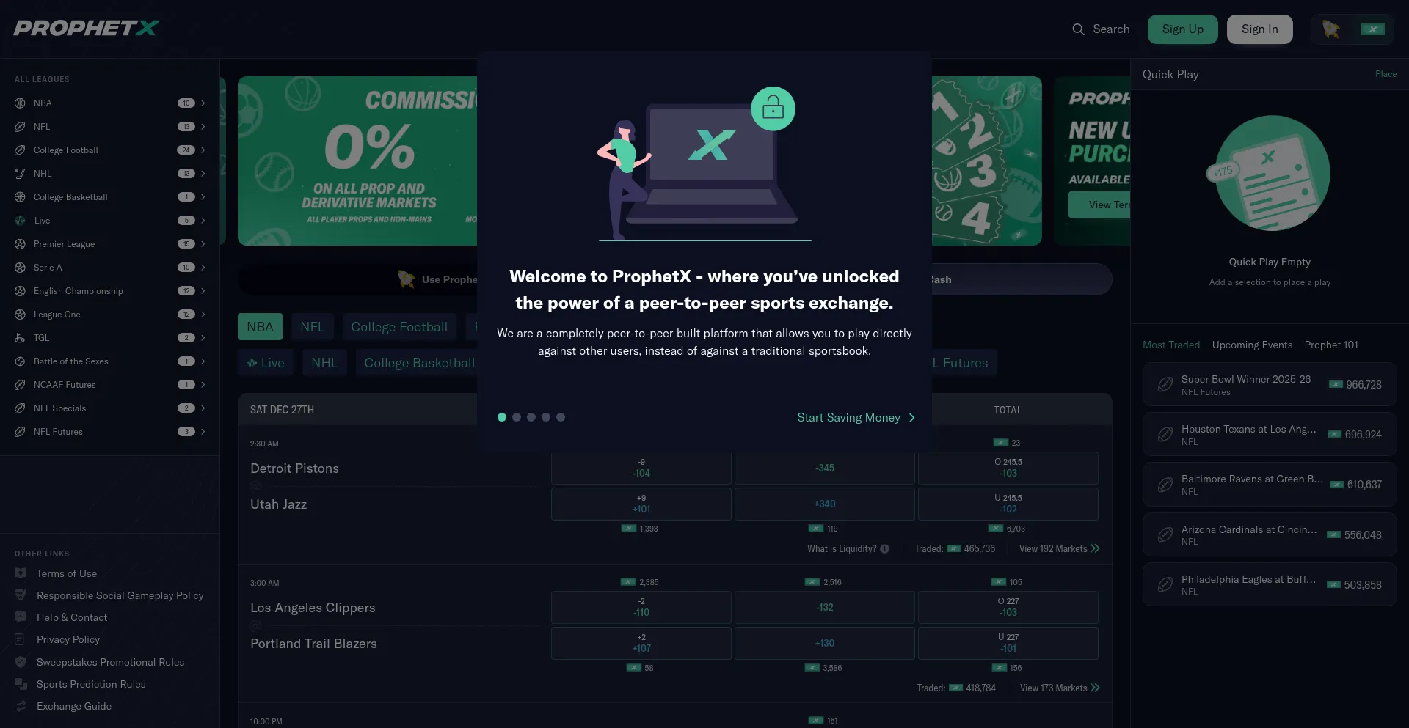This screenshot has height=728, width=1409.
Task: Click the What is Liquidity info icon
Action: [885, 549]
